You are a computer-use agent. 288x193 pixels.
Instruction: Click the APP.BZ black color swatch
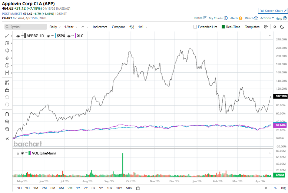(25, 36)
